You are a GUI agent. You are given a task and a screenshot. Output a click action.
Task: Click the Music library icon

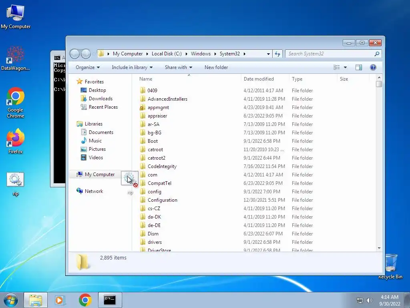tap(84, 141)
